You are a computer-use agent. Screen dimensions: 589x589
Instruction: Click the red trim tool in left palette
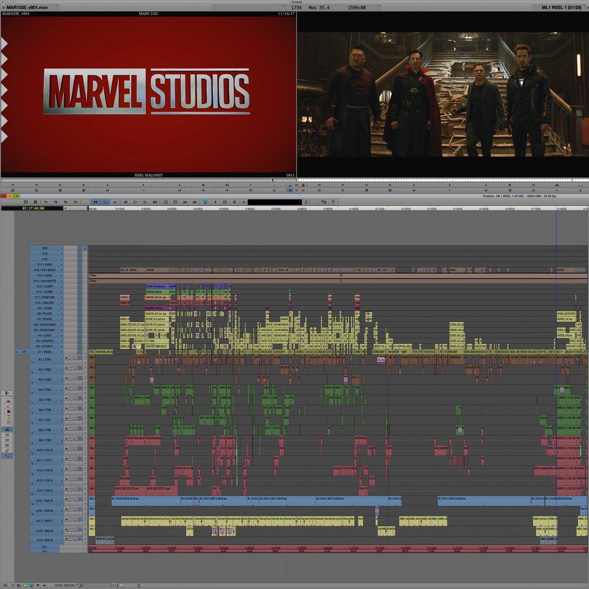pos(8,411)
